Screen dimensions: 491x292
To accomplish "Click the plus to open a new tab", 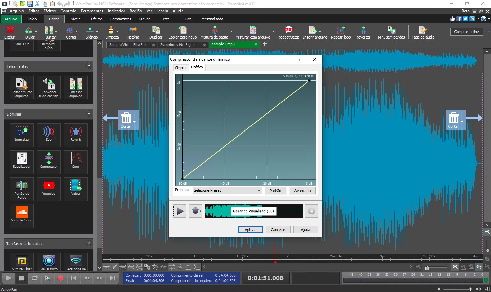I will pyautogui.click(x=264, y=44).
